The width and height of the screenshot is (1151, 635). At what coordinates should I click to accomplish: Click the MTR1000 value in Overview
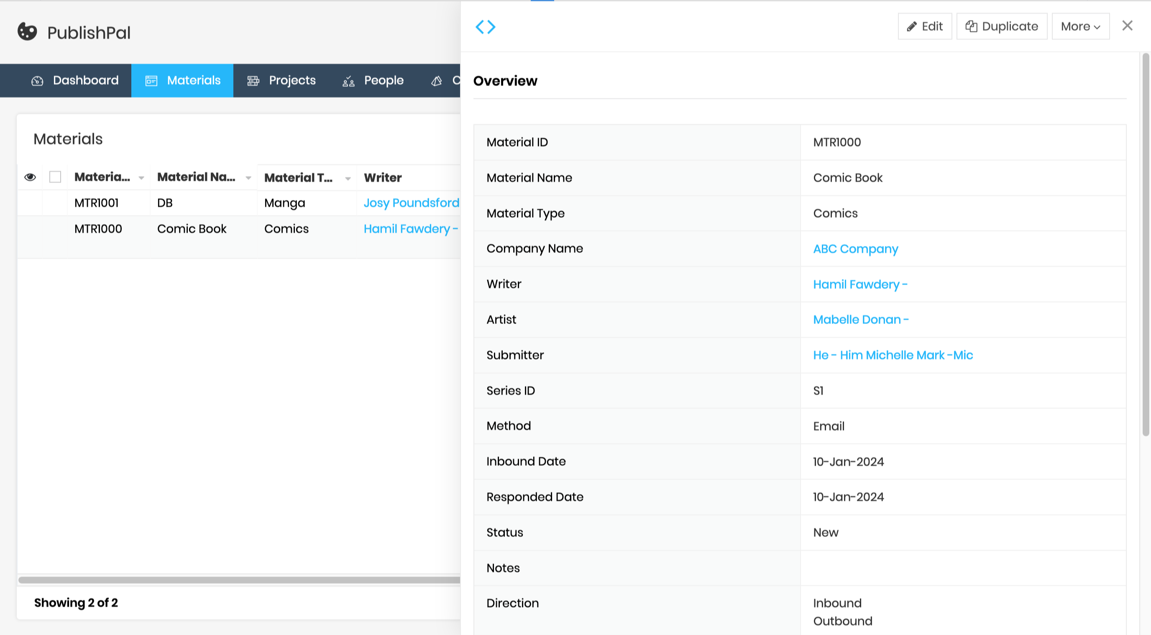(x=837, y=142)
